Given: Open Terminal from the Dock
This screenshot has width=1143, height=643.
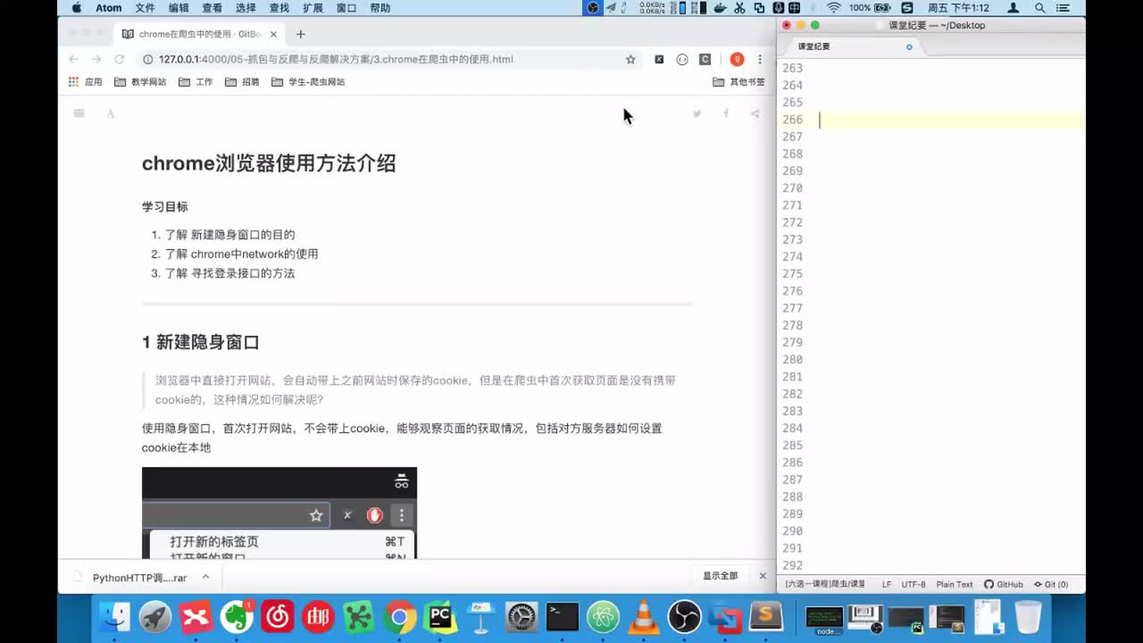Looking at the screenshot, I should point(563,616).
